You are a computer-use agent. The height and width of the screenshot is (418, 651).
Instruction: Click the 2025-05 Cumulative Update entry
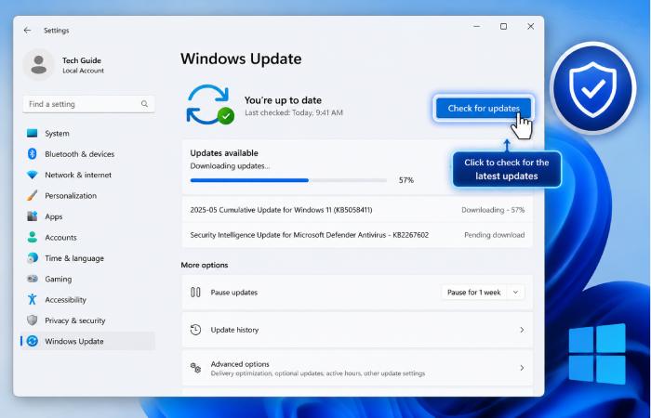pyautogui.click(x=281, y=210)
